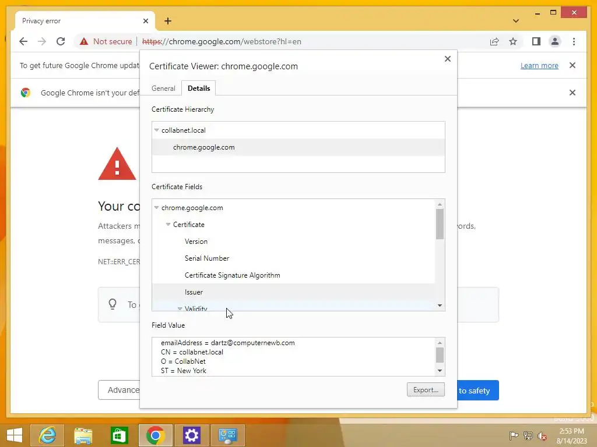Open the Control Panel taskbar icon

pos(228,435)
